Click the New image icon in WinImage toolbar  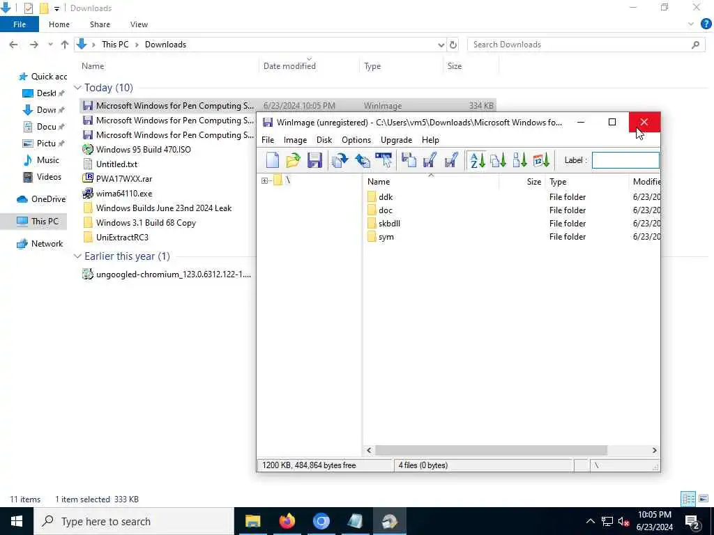[x=273, y=160]
